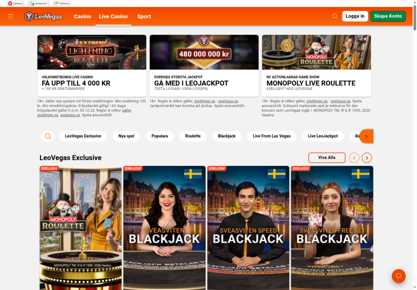417x290 pixels.
Task: Go to previous LeoVegas Exclusive games
Action: [x=354, y=158]
